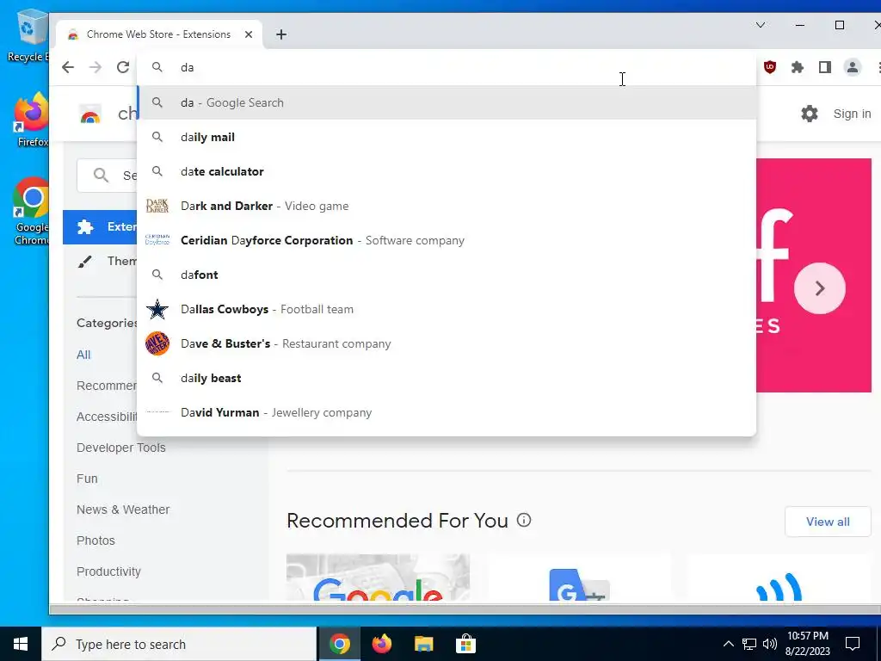Image resolution: width=881 pixels, height=661 pixels.
Task: Click Sign in on Web Store
Action: coord(852,114)
